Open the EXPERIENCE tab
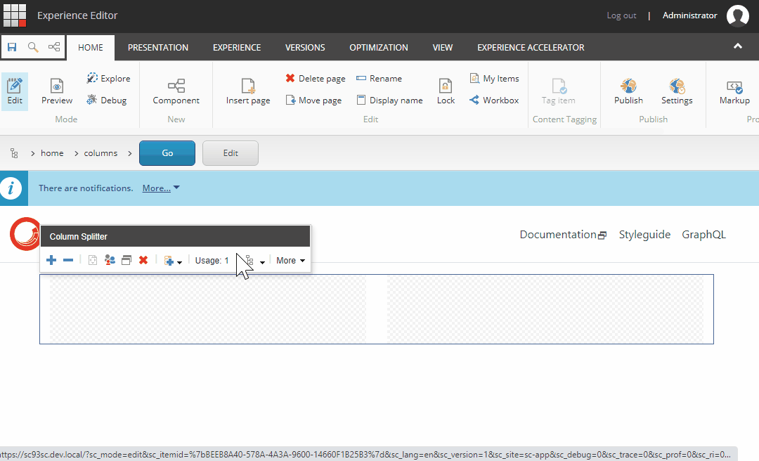The height and width of the screenshot is (461, 759). (x=237, y=48)
